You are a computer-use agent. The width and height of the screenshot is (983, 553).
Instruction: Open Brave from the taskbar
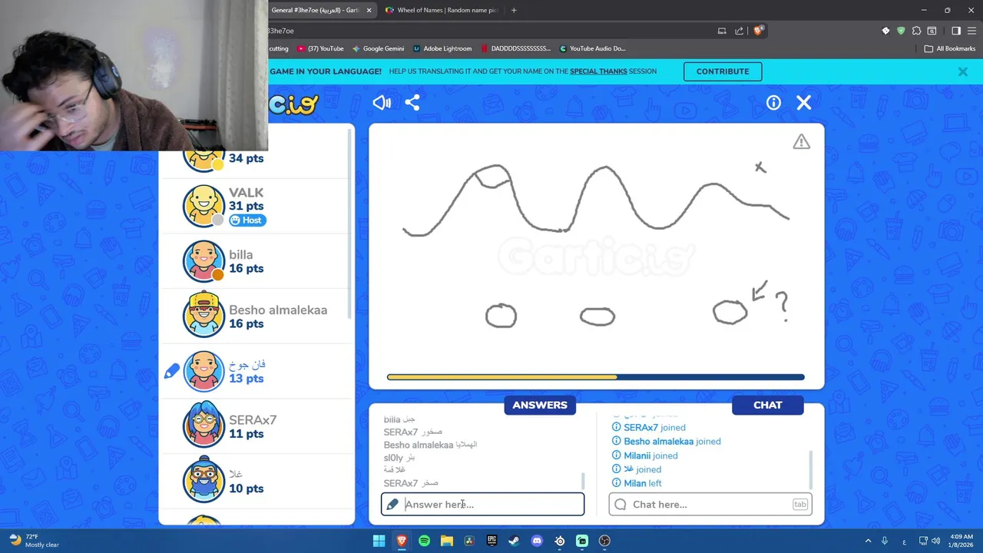(x=402, y=541)
